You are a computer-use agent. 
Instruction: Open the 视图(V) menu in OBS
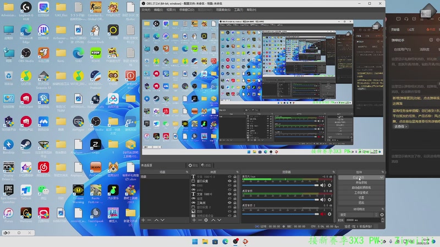click(171, 10)
